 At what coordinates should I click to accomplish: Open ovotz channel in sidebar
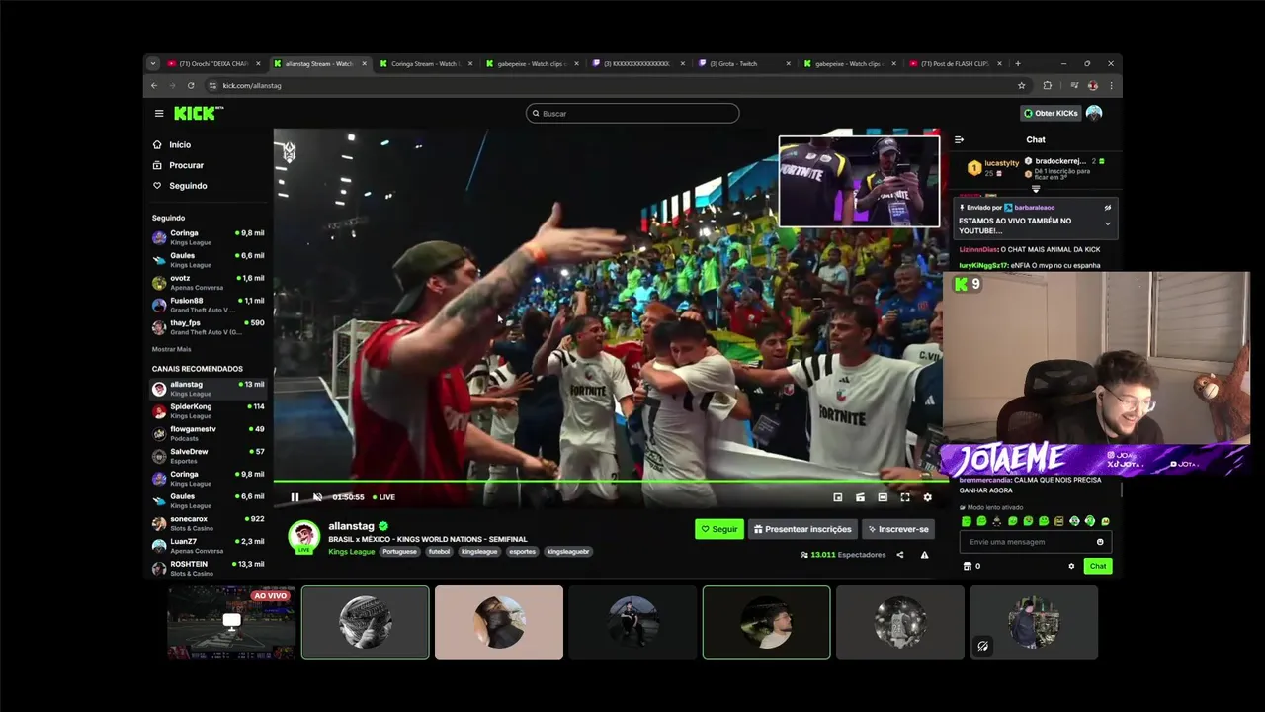209,282
